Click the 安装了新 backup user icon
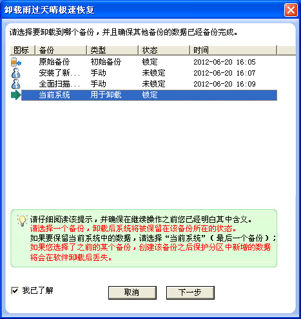This screenshot has width=301, height=319. point(16,73)
